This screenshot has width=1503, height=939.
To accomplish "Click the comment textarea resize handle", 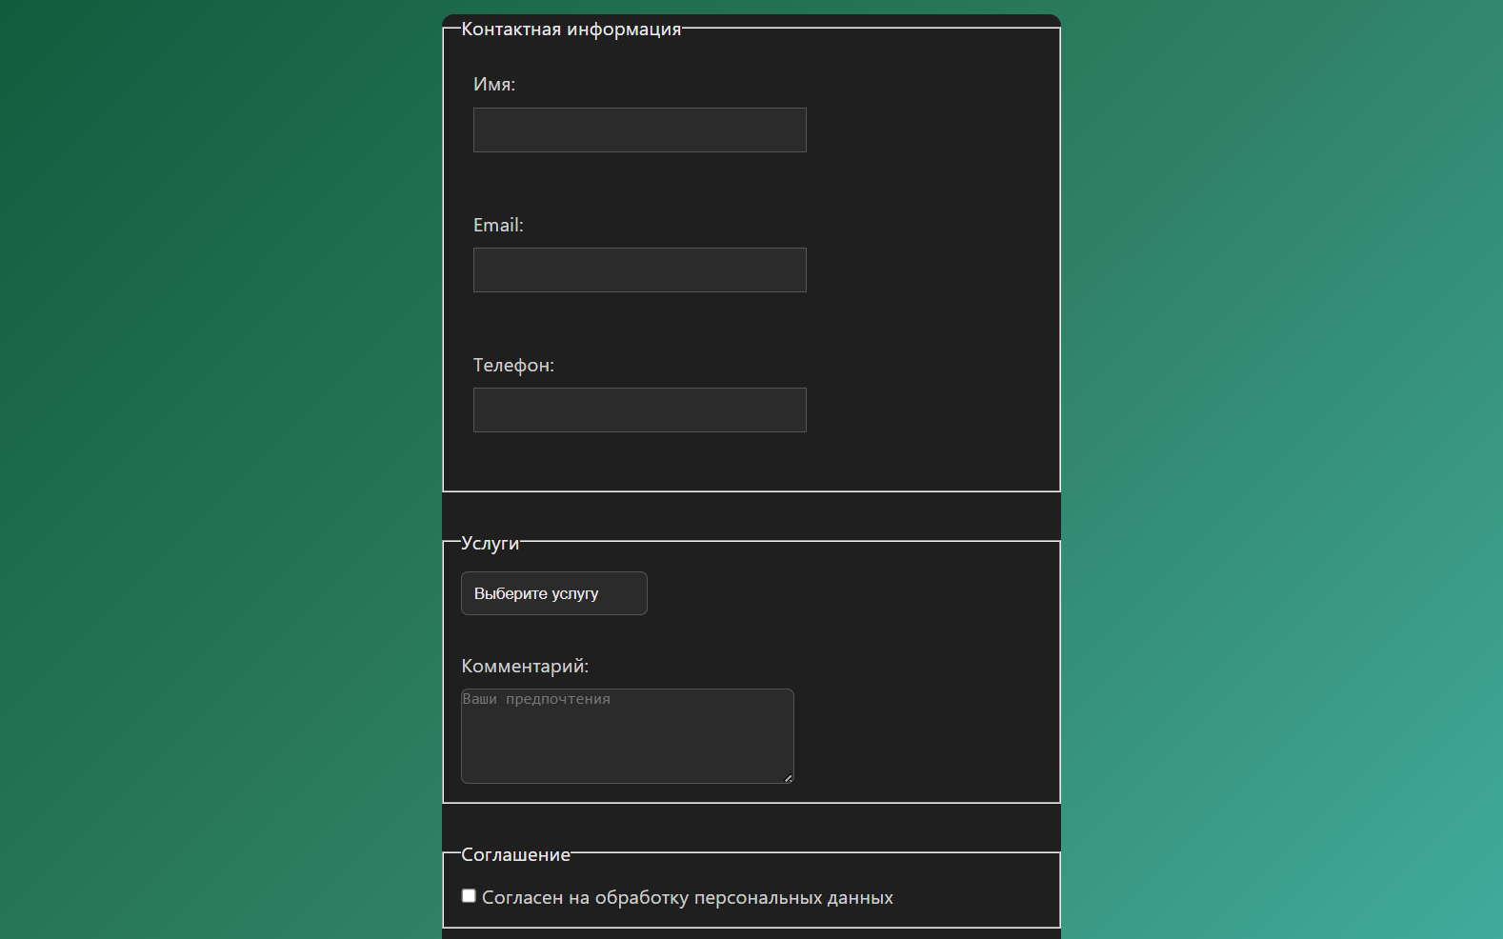I will (x=788, y=778).
